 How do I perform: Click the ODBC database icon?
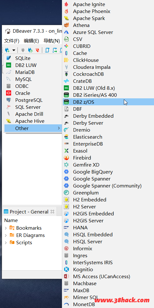pyautogui.click(x=9, y=86)
